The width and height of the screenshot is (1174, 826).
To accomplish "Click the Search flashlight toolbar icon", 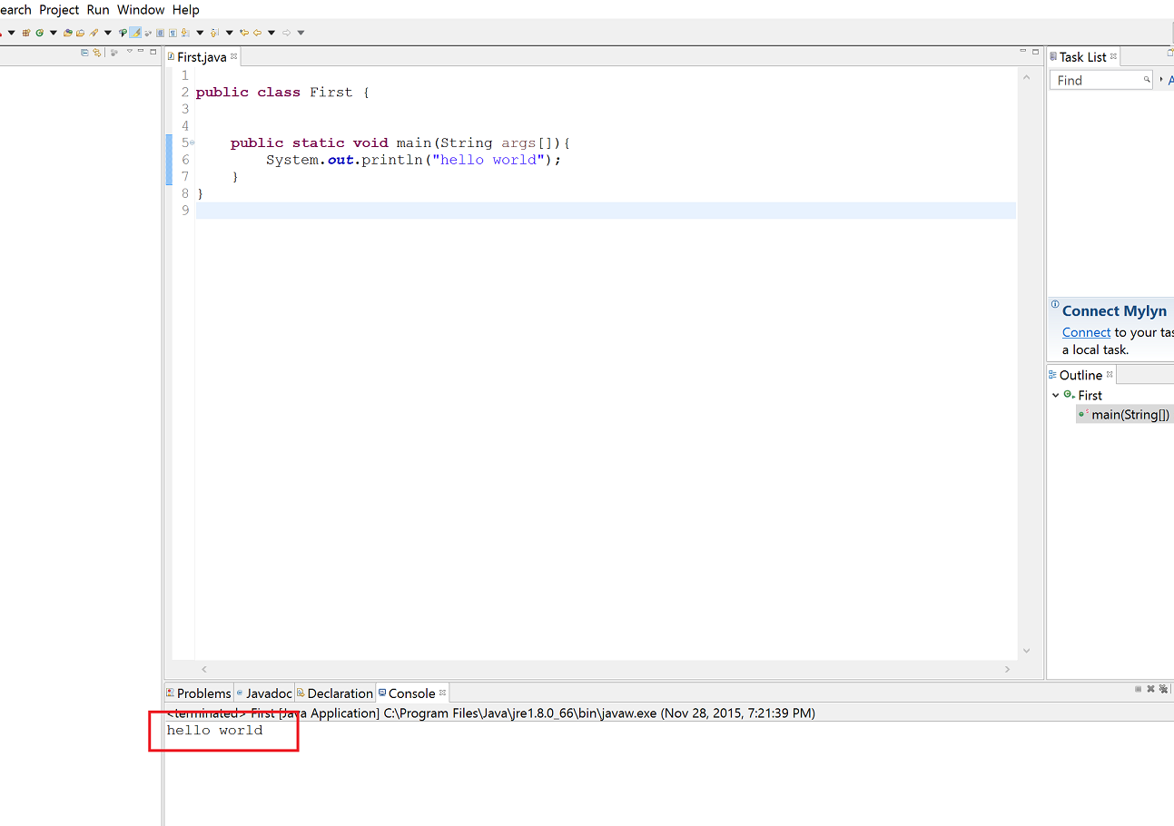I will [x=94, y=33].
